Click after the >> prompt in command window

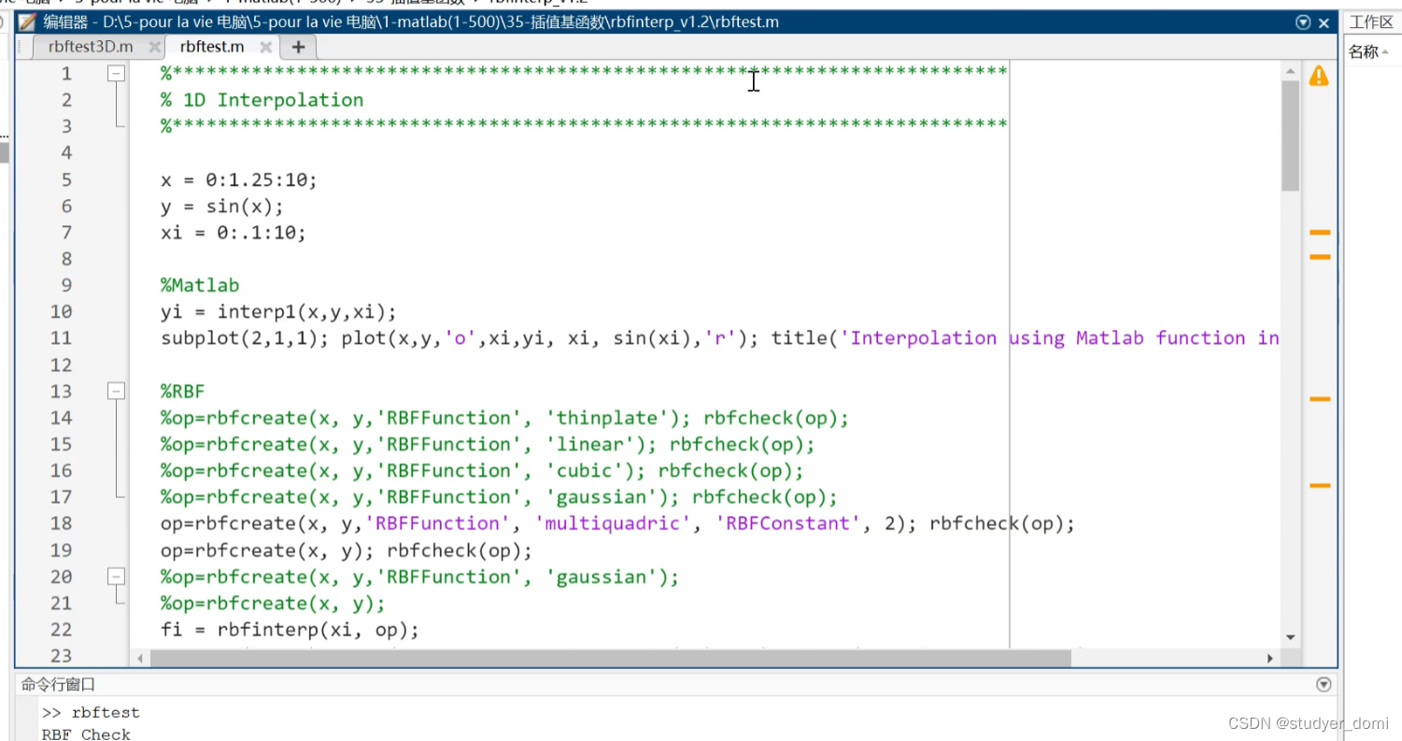[x=149, y=712]
